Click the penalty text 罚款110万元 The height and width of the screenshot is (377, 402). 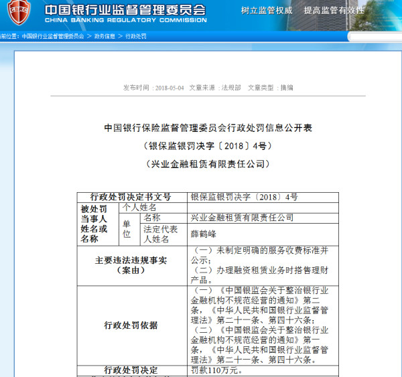coord(216,370)
